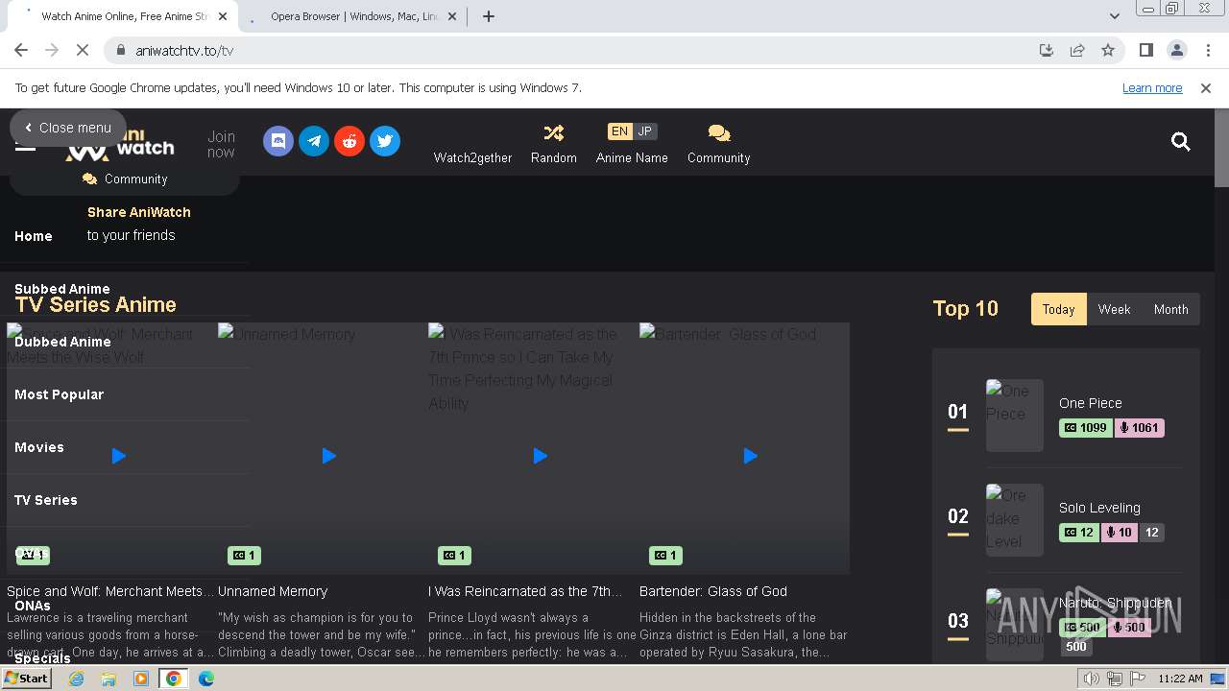Image resolution: width=1229 pixels, height=691 pixels.
Task: Dismiss the Chrome update notice
Action: coord(1206,87)
